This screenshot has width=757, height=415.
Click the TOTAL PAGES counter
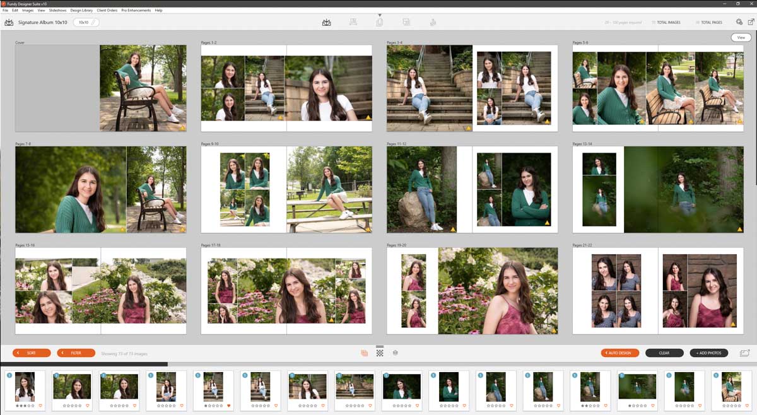coord(708,23)
